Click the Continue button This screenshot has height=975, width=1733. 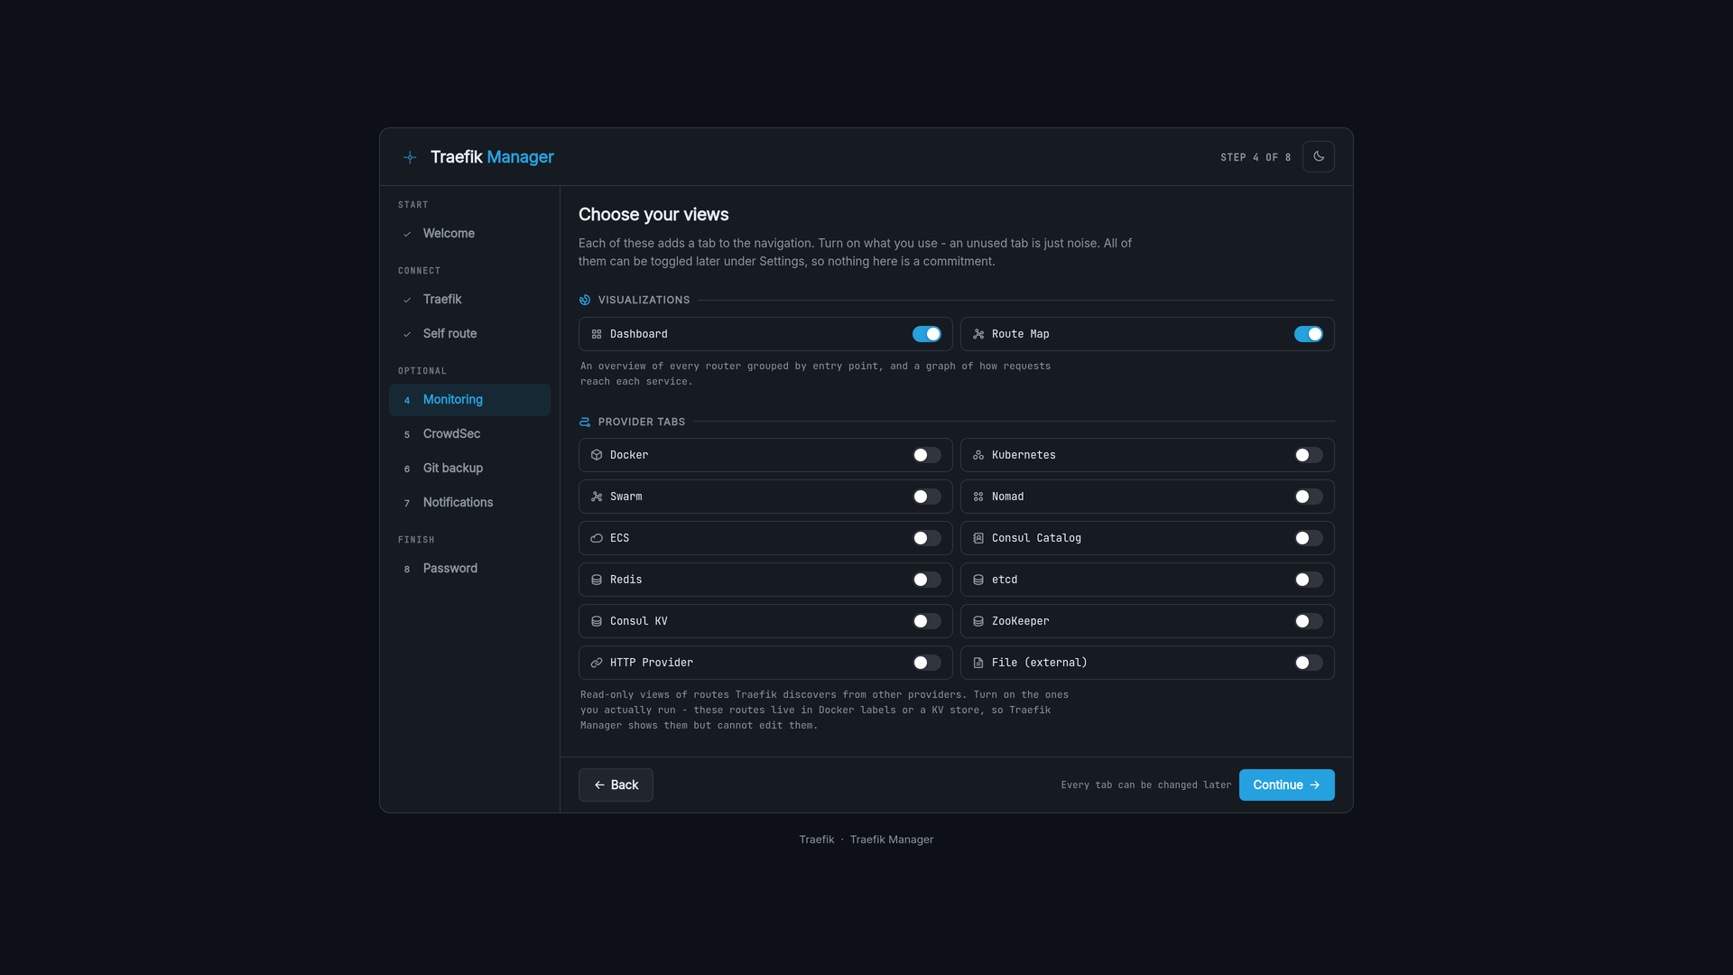(1286, 785)
